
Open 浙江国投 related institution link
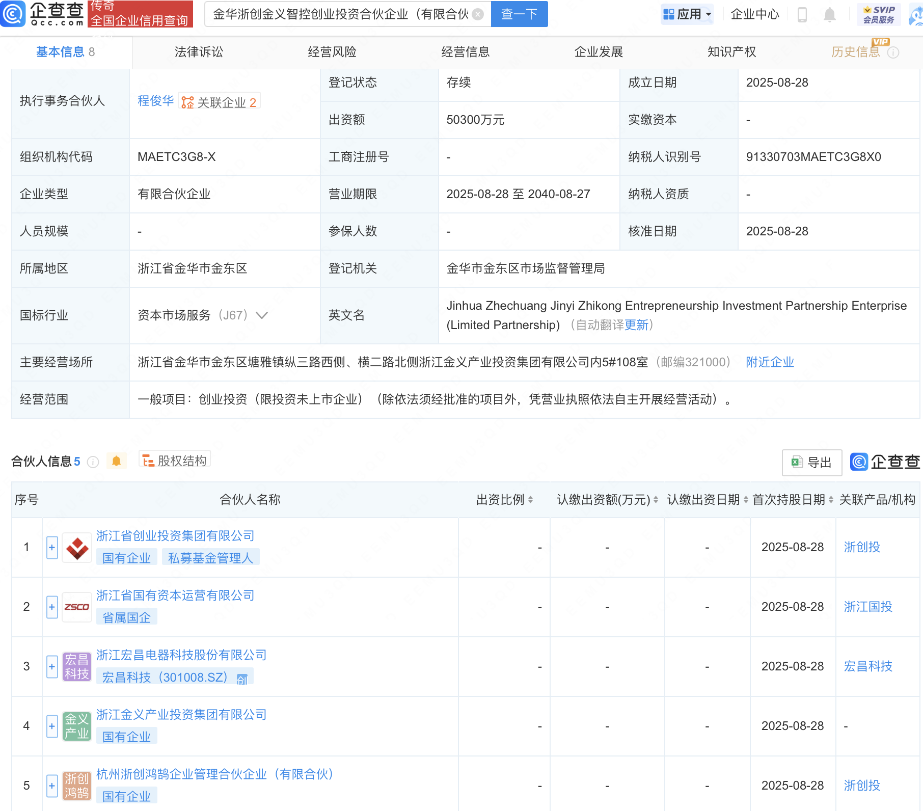pos(868,607)
